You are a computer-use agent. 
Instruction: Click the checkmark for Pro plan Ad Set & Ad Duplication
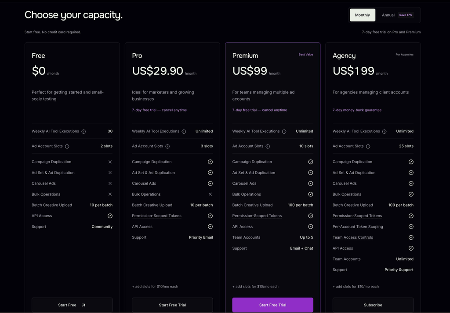click(210, 173)
